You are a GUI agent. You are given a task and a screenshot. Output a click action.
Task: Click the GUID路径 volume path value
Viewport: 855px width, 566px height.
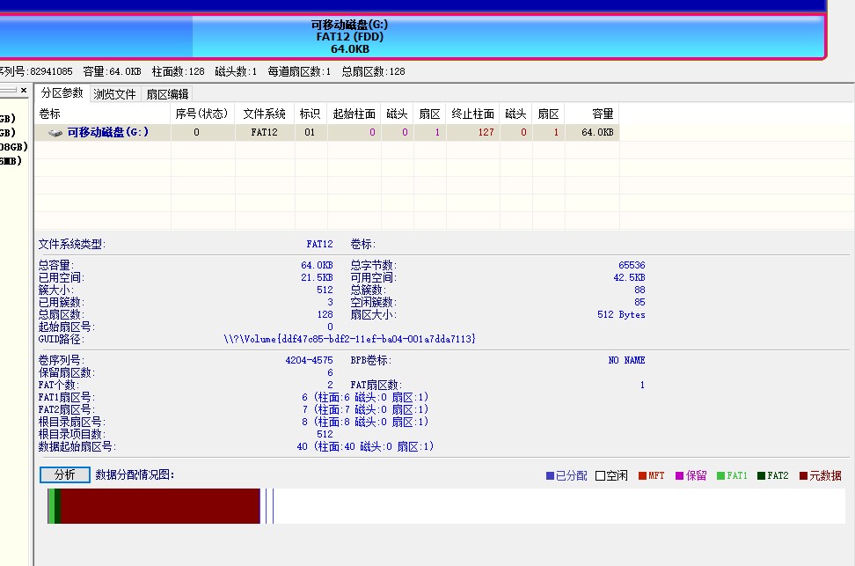tap(349, 339)
